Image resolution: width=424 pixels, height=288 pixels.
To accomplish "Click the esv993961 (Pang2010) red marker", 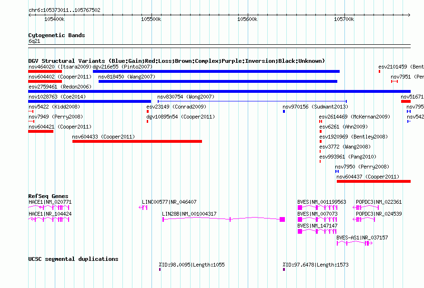I will (320, 161).
